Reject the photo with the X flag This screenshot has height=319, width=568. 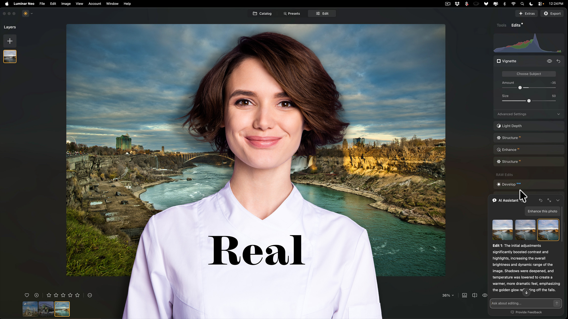coord(37,295)
